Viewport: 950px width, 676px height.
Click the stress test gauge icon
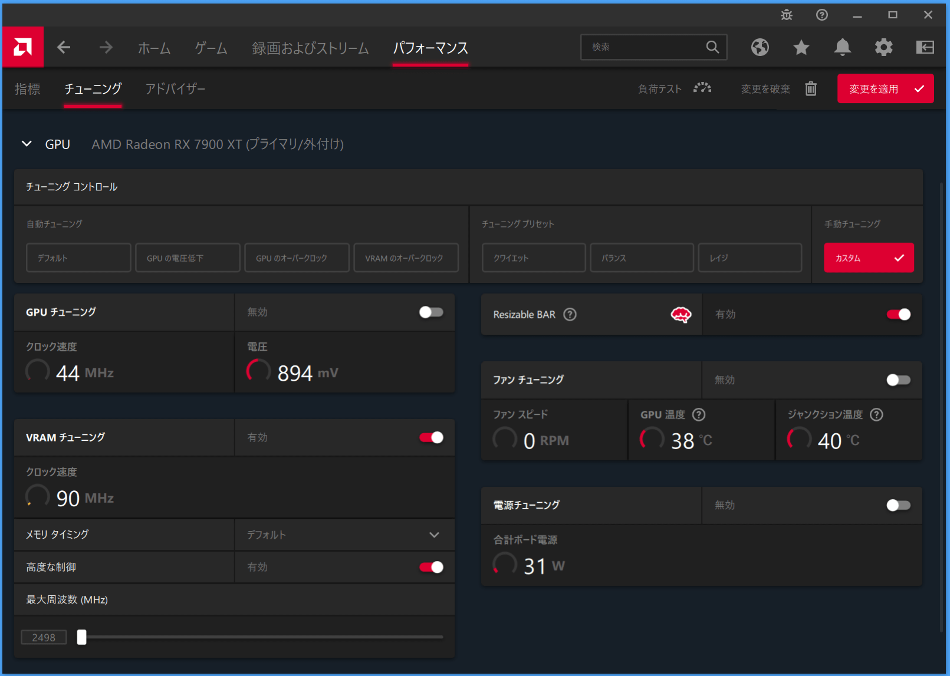click(x=702, y=88)
